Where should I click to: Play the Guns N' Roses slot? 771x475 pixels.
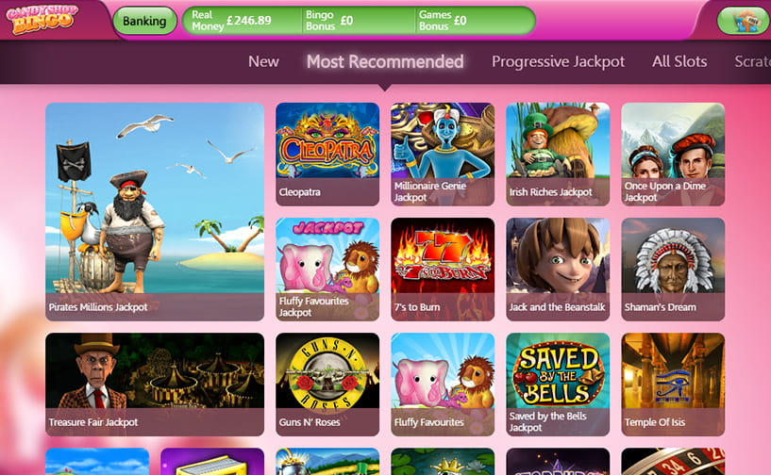(x=327, y=385)
